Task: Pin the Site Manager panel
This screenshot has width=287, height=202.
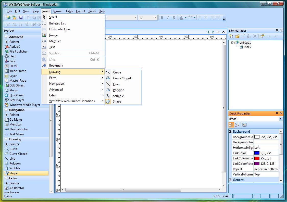Action: [x=277, y=30]
